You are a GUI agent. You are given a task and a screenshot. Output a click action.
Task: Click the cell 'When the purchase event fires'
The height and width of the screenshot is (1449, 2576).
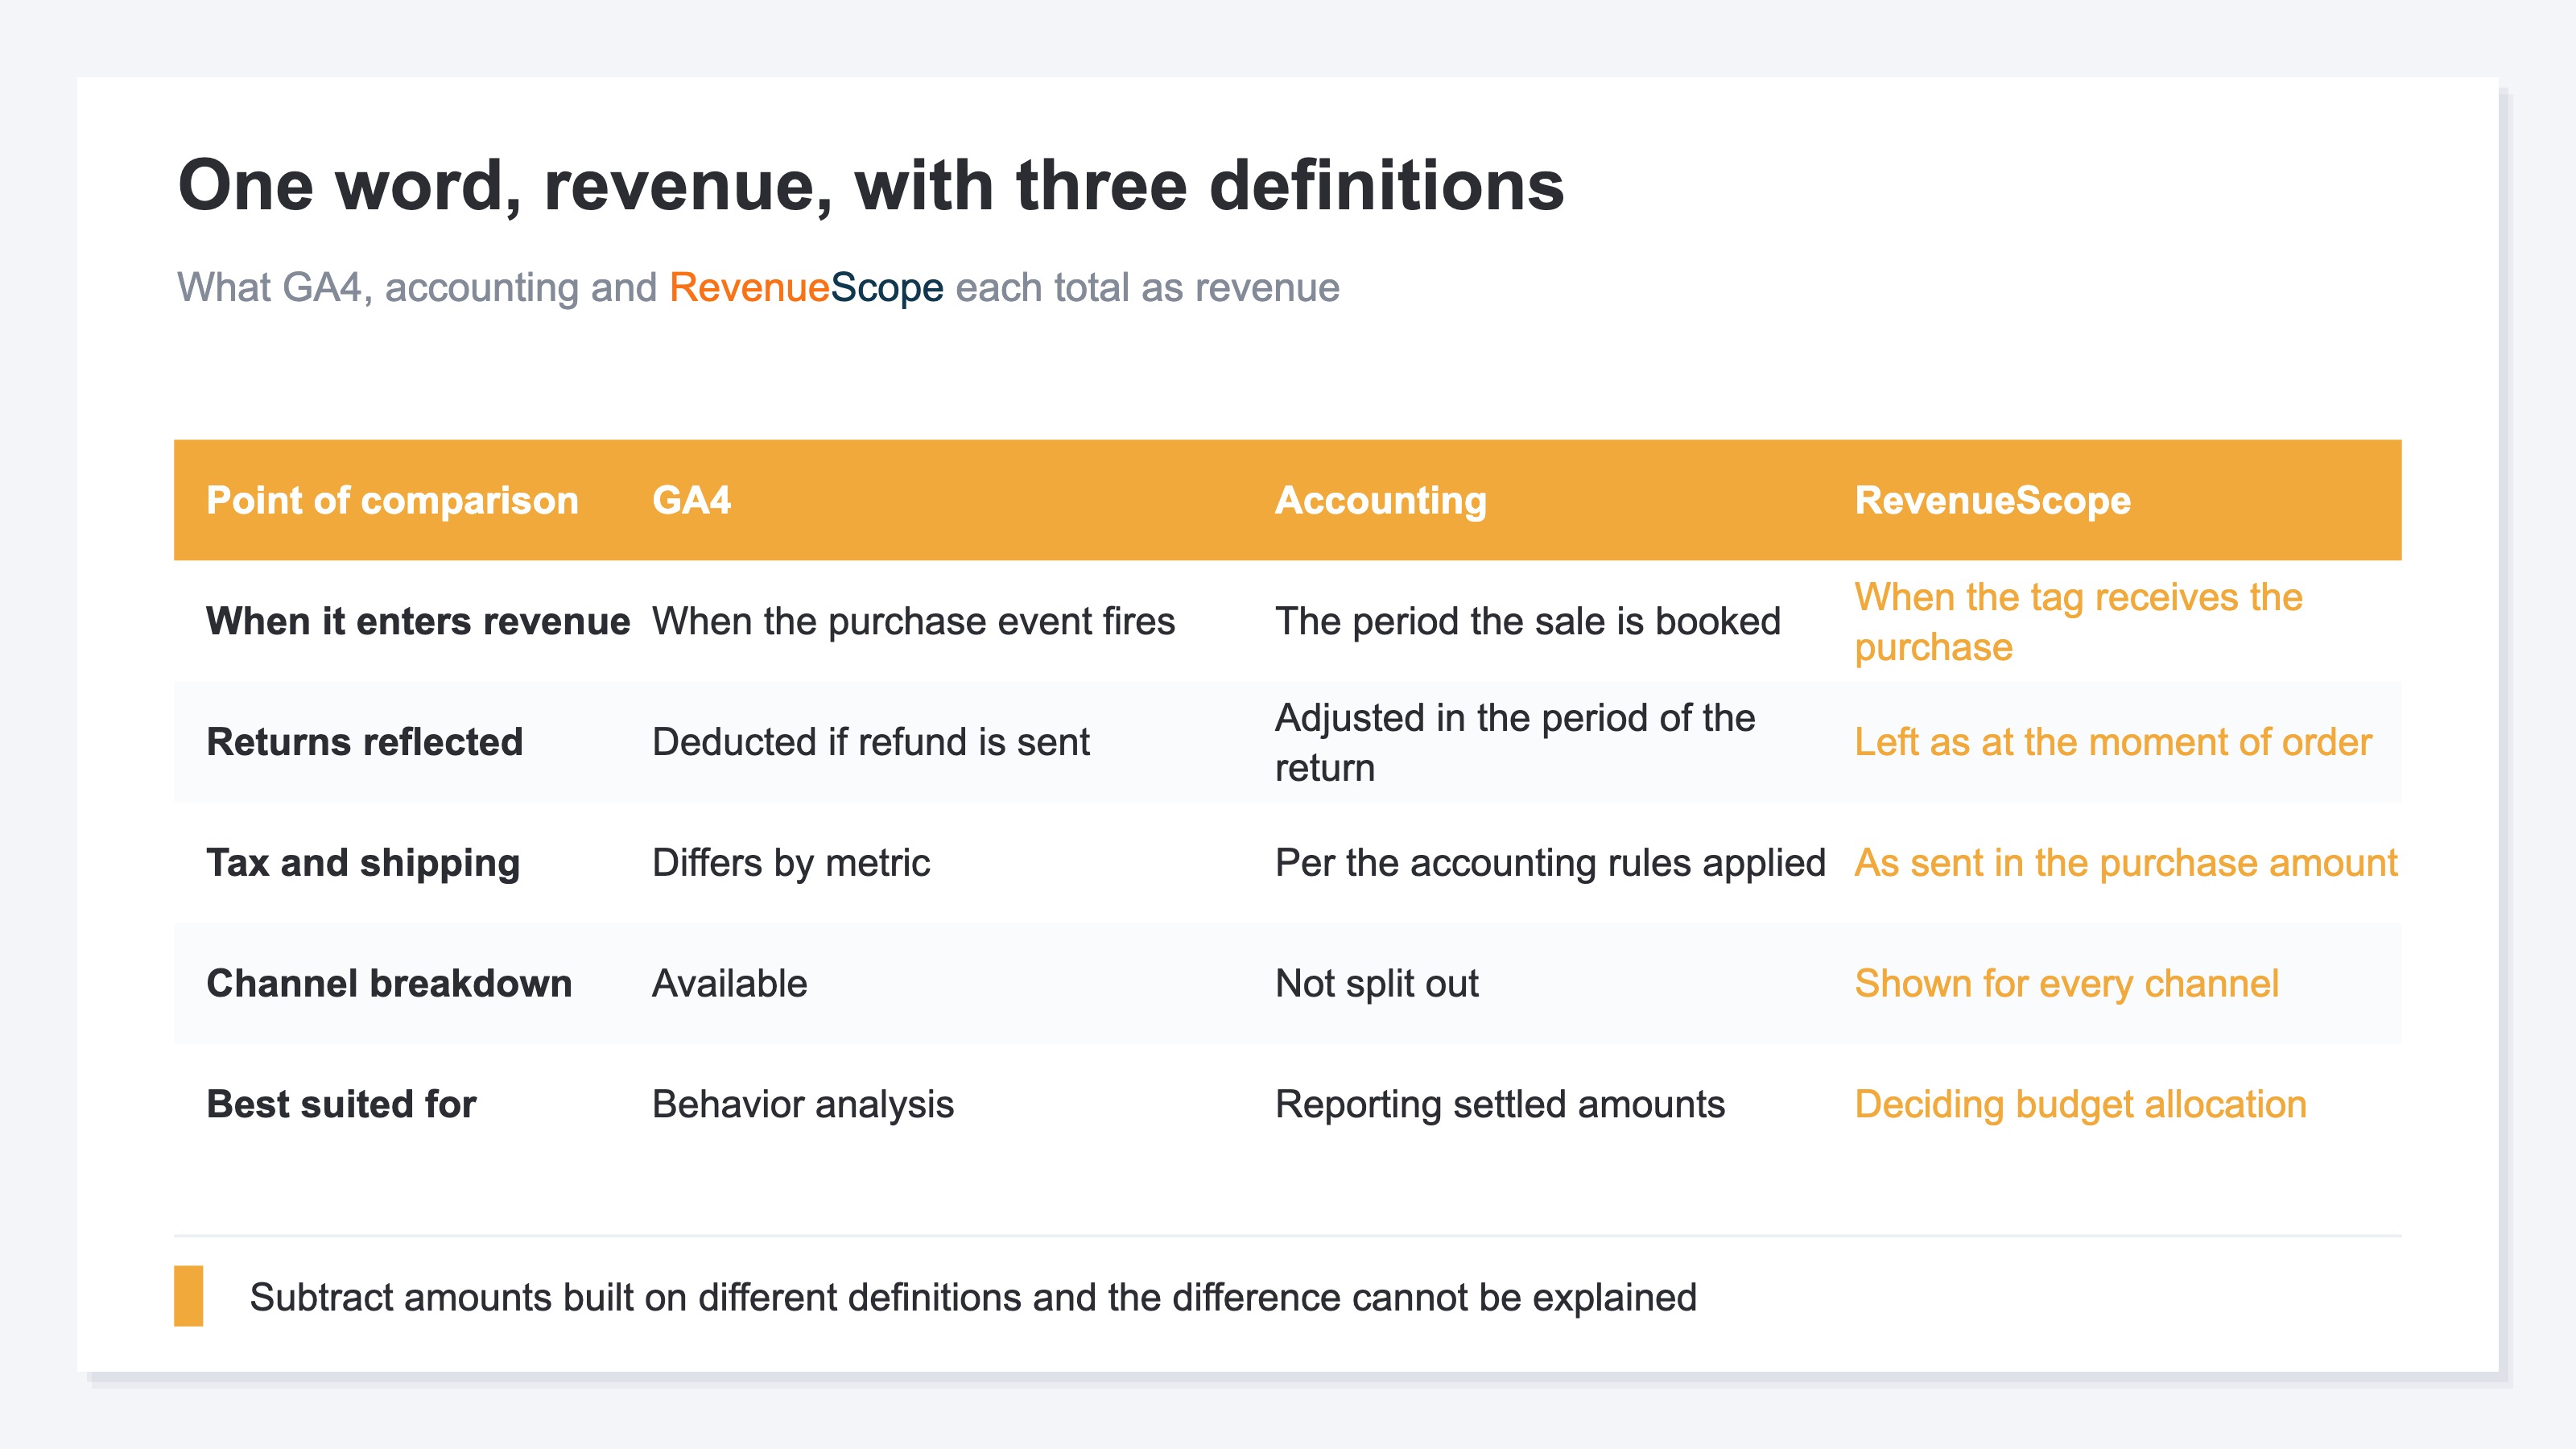(913, 621)
